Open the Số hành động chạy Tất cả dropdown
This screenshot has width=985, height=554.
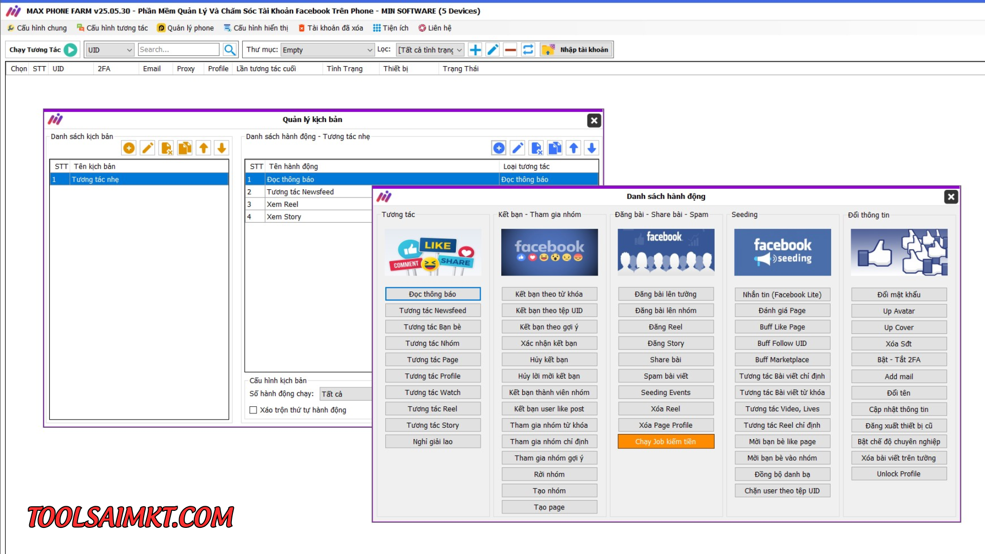[346, 394]
